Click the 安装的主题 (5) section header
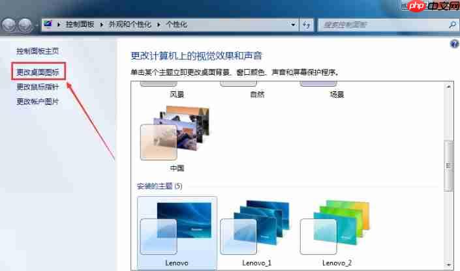 (160, 186)
